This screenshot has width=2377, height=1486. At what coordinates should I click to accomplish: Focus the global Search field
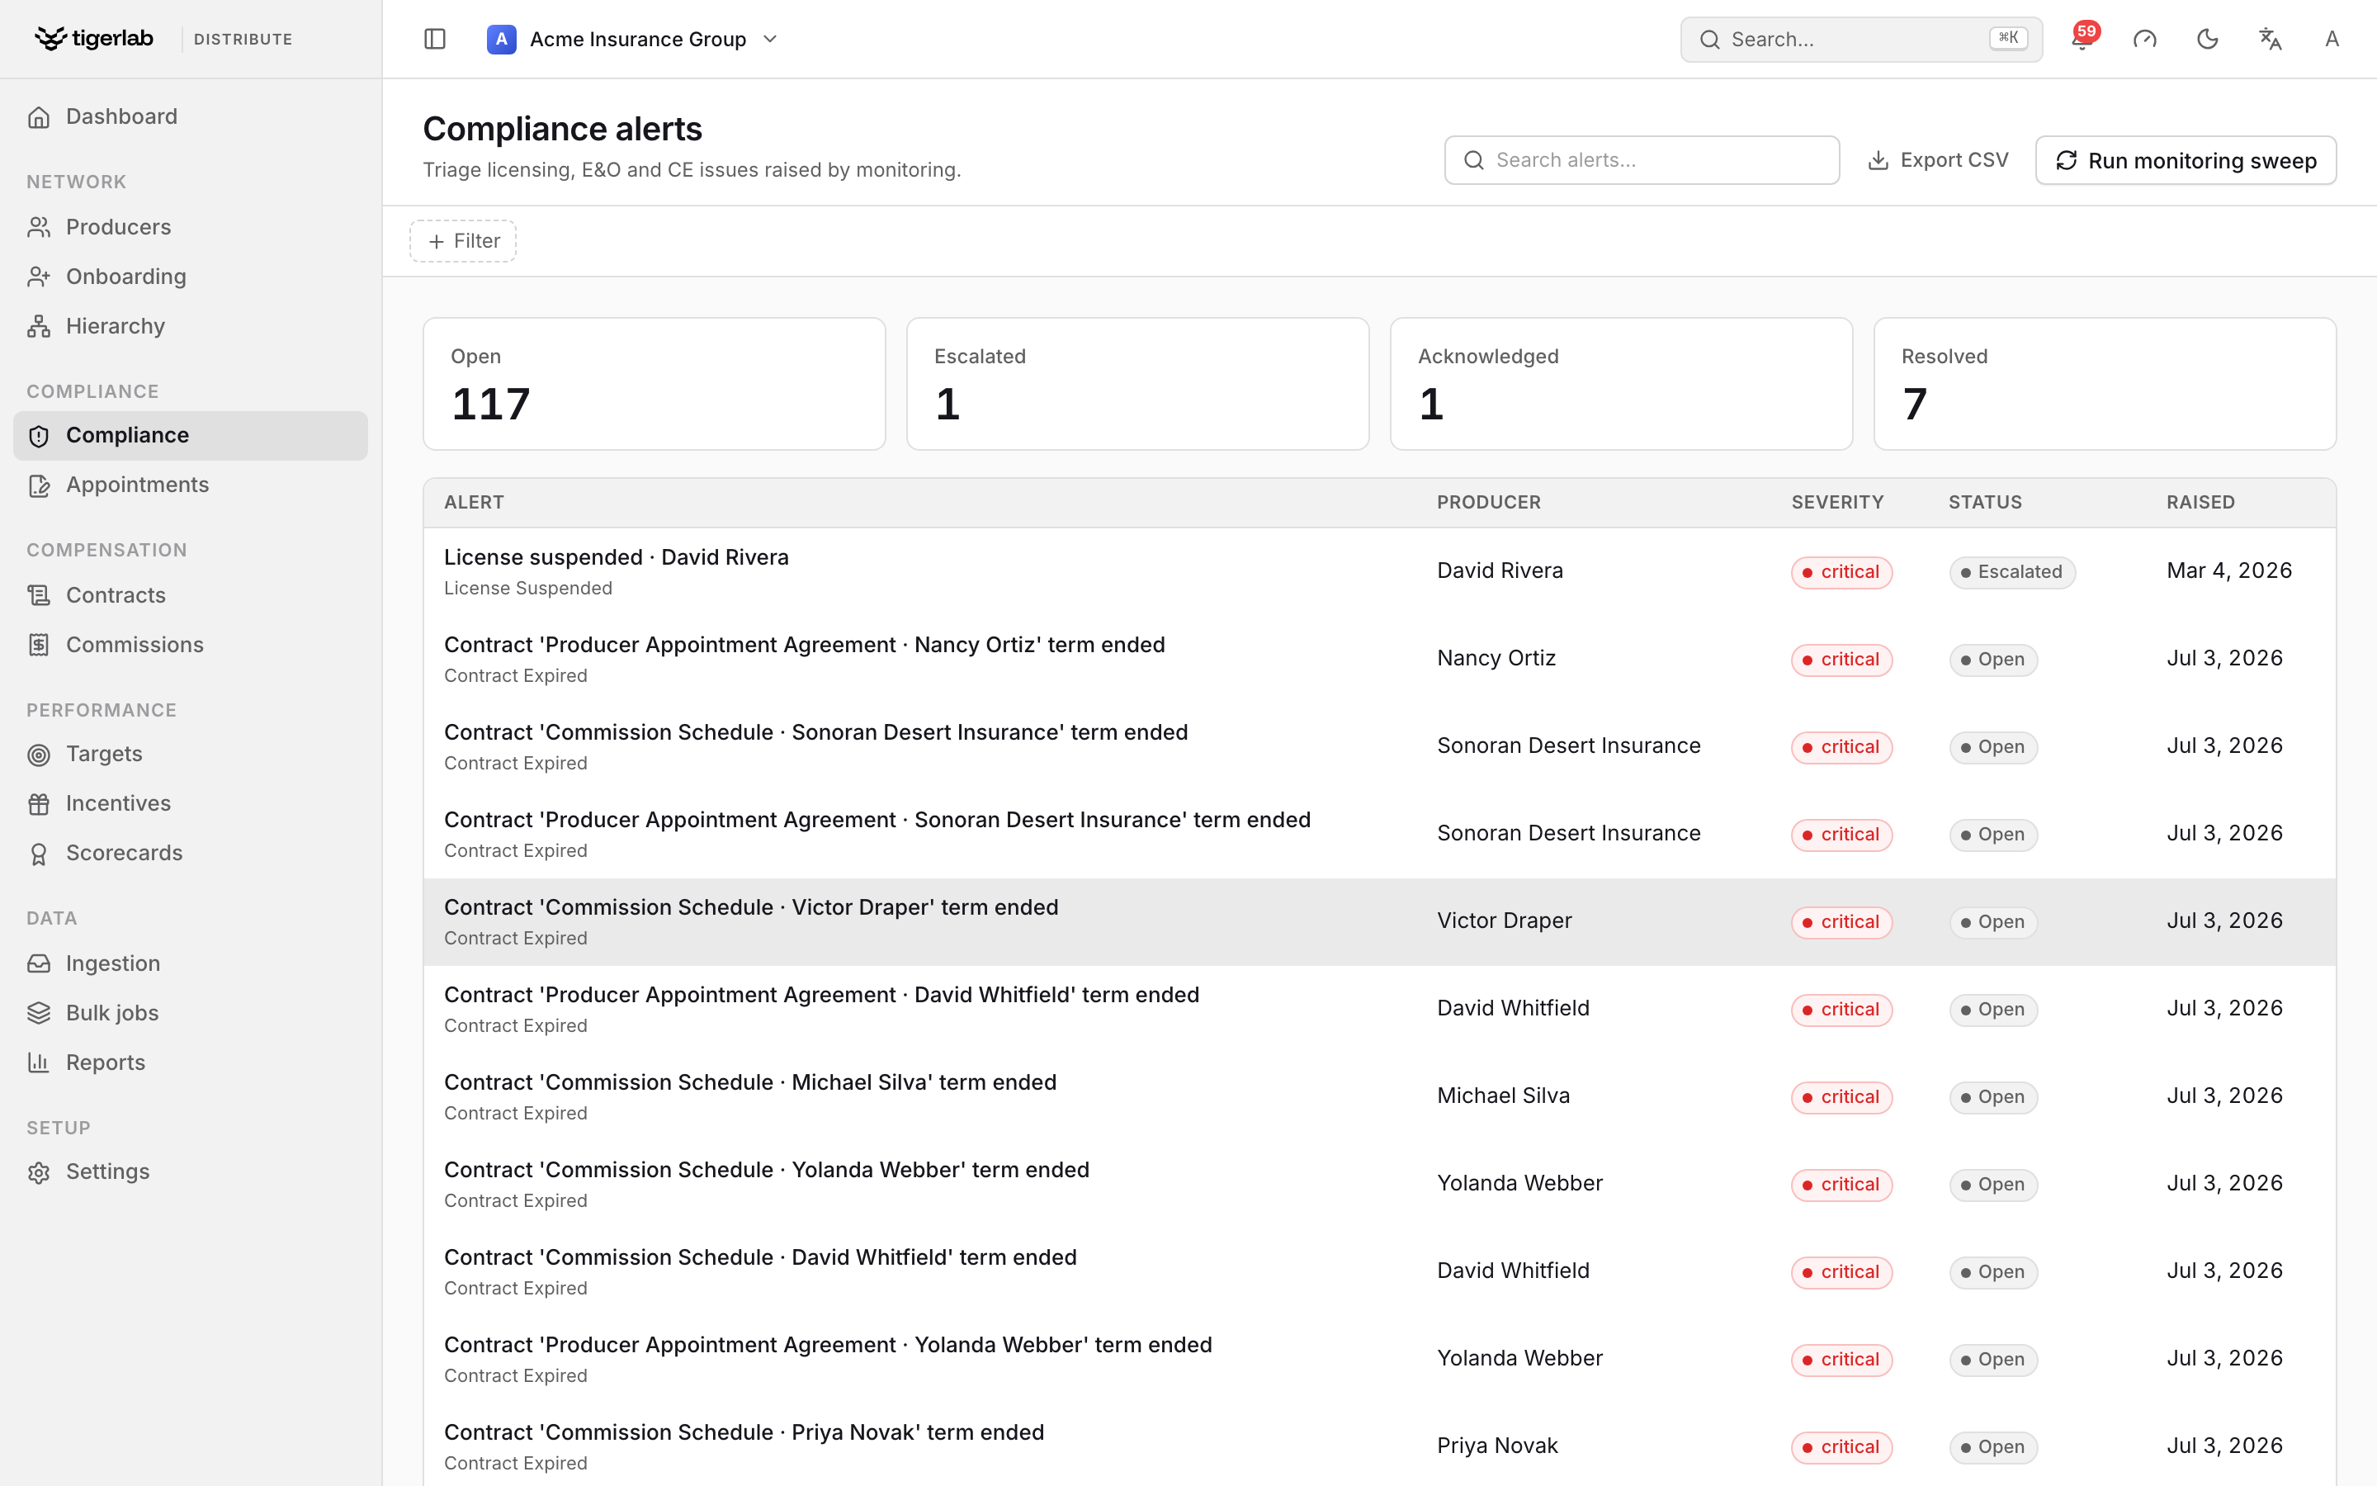(1860, 40)
